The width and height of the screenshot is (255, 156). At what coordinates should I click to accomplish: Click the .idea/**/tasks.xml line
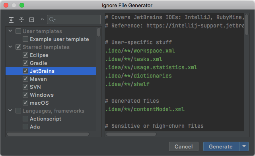tap(134, 59)
